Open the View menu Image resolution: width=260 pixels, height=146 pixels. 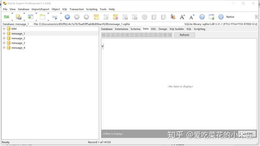coord(12,9)
